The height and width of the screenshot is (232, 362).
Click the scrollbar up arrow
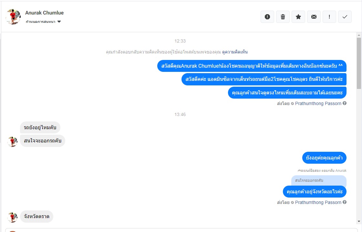pyautogui.click(x=359, y=35)
